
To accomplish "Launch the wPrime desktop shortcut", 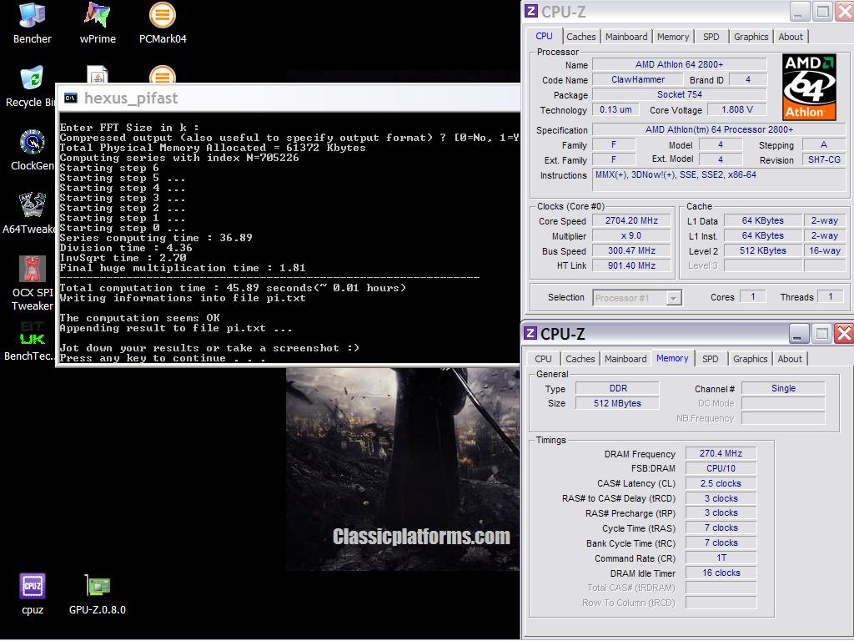I will (x=98, y=23).
